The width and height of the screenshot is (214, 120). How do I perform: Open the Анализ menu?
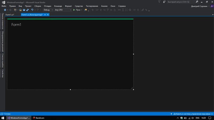pyautogui.click(x=104, y=6)
